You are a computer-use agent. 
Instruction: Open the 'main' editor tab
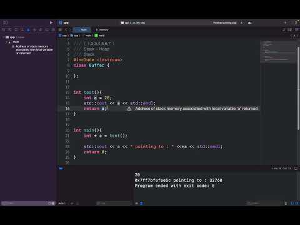(82, 30)
